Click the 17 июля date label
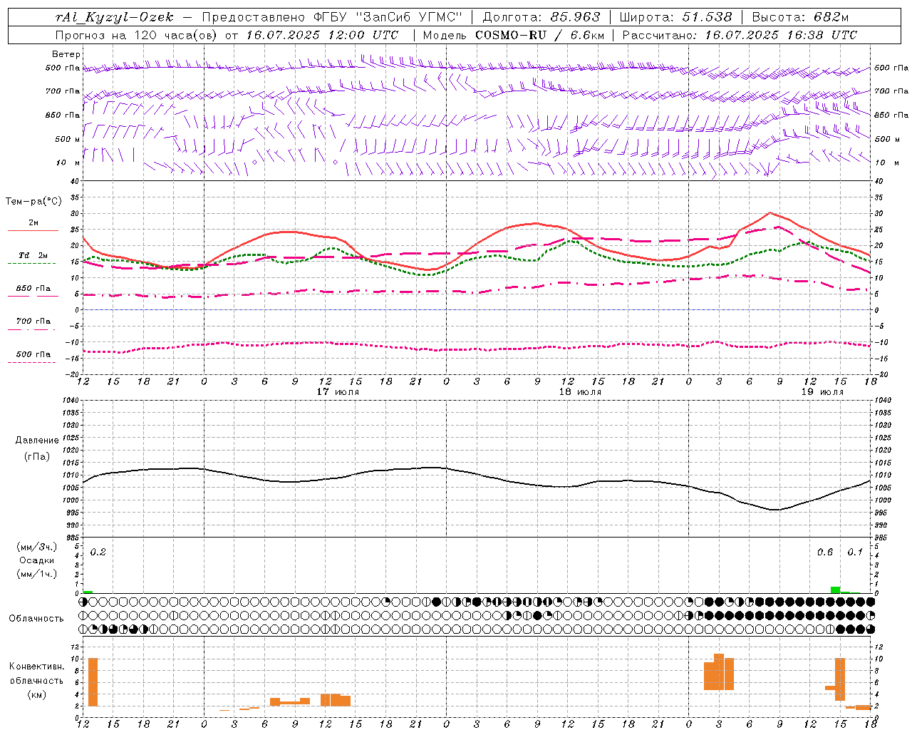The height and width of the screenshot is (730, 912). (x=338, y=392)
